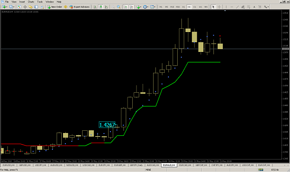The height and width of the screenshot is (172, 290).
Task: Open the Help menu
Action: tap(59, 2)
